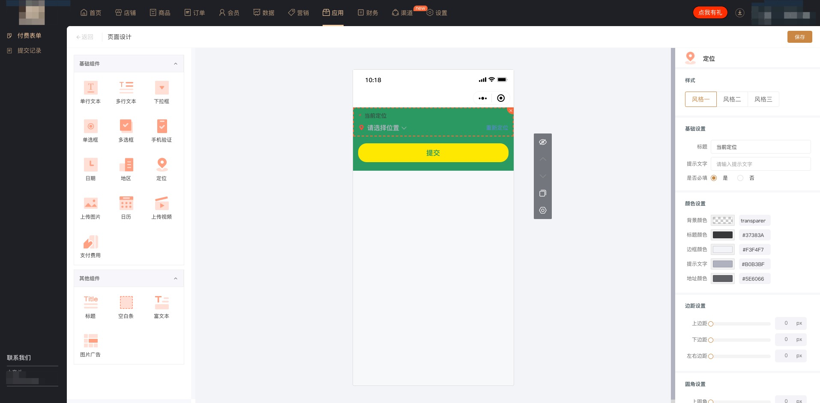Add the 空白条 component

(126, 307)
